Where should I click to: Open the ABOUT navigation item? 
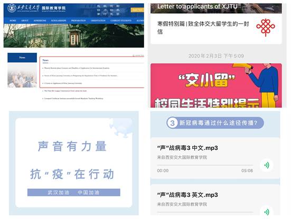[25, 21]
